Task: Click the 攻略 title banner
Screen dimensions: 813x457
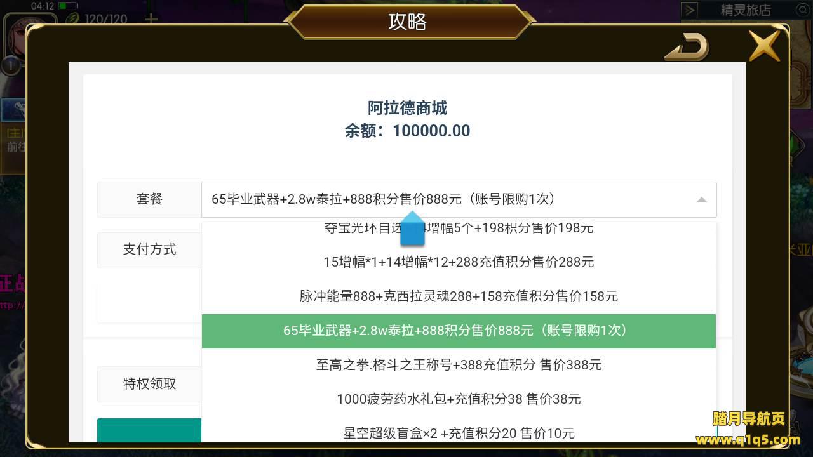Action: 408,22
